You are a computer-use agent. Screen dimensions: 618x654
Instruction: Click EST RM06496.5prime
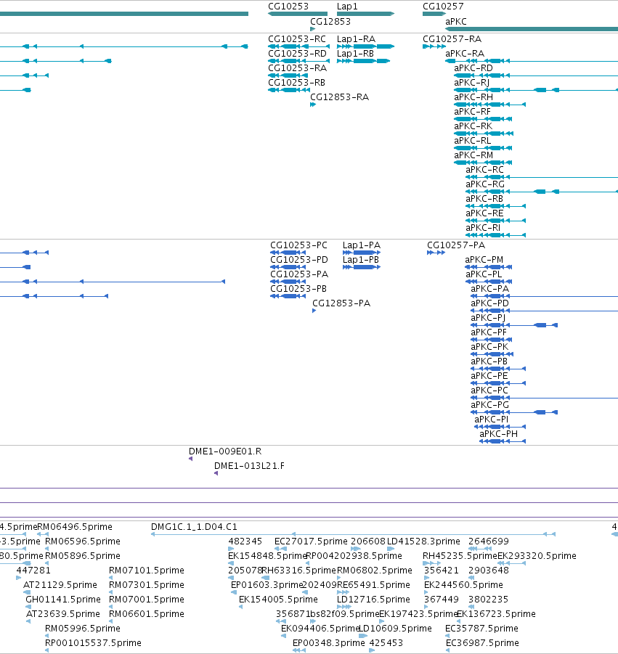pos(75,527)
